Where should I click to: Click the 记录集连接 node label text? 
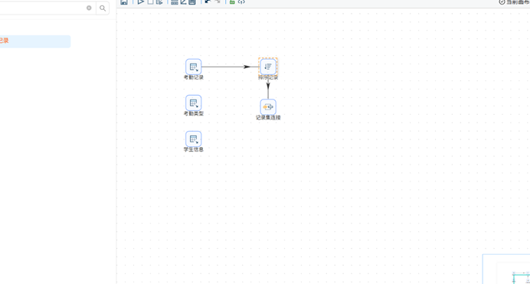(268, 118)
